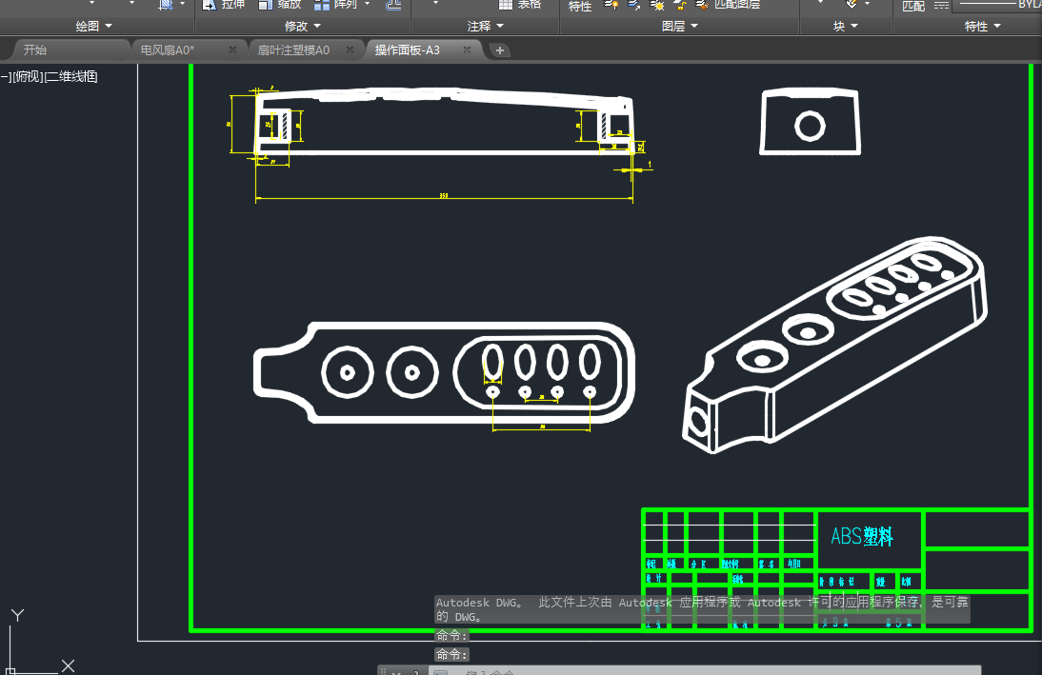Expand the Modify (修改) panel

[302, 26]
